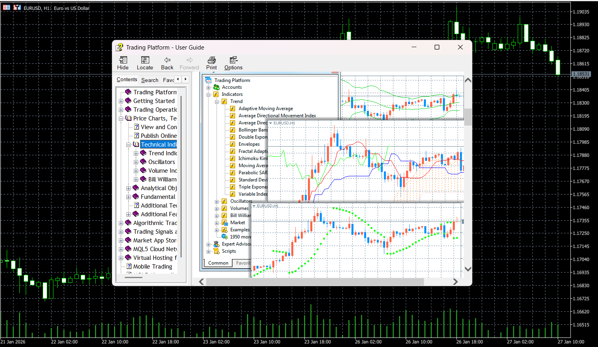Open the partly hidden Favorites tab
This screenshot has height=347, width=598.
pyautogui.click(x=168, y=80)
